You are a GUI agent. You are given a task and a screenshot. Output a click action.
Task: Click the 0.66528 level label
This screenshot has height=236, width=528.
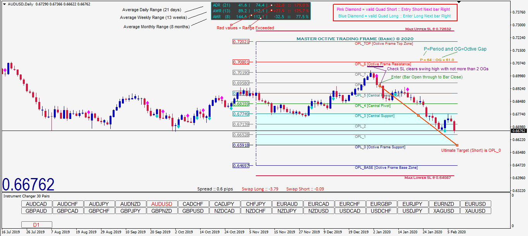[x=241, y=134]
